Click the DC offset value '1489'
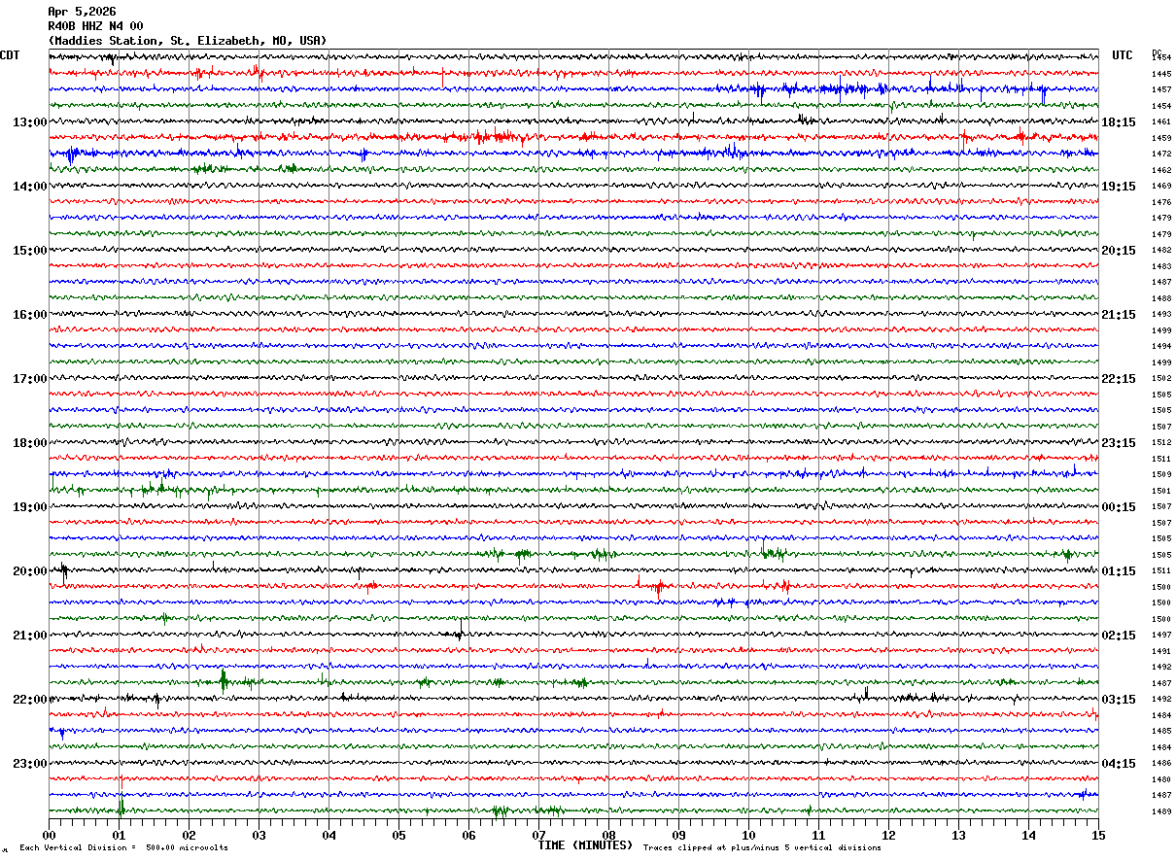1176x861 pixels. coord(1161,811)
